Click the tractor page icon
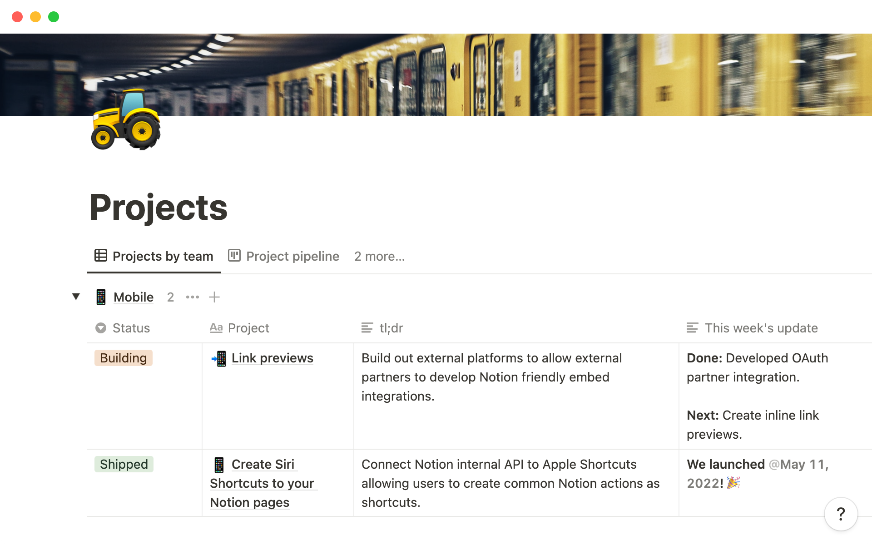 coord(126,120)
